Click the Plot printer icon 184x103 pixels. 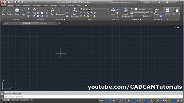pos(22,2)
